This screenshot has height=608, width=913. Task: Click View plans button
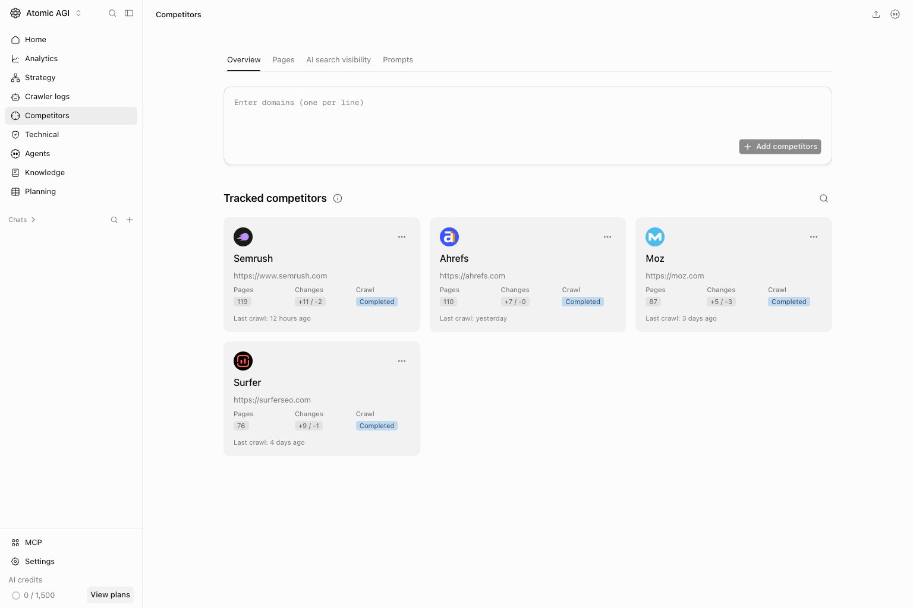pyautogui.click(x=110, y=595)
